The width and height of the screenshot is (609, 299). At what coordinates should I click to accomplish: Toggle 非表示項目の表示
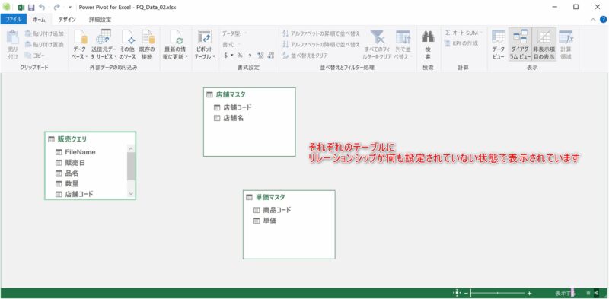(544, 45)
